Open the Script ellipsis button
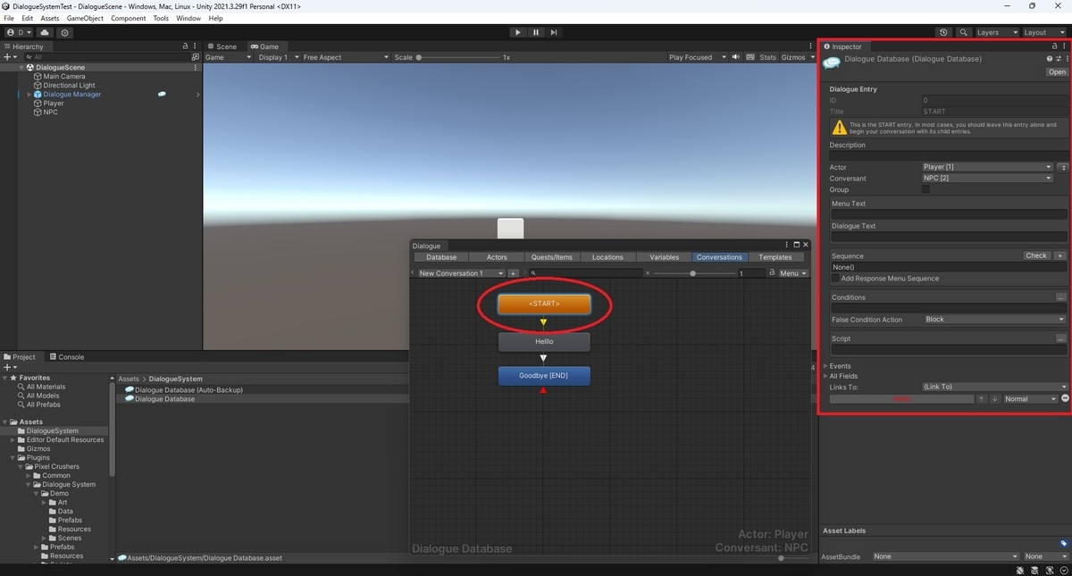The height and width of the screenshot is (576, 1072). click(1060, 338)
